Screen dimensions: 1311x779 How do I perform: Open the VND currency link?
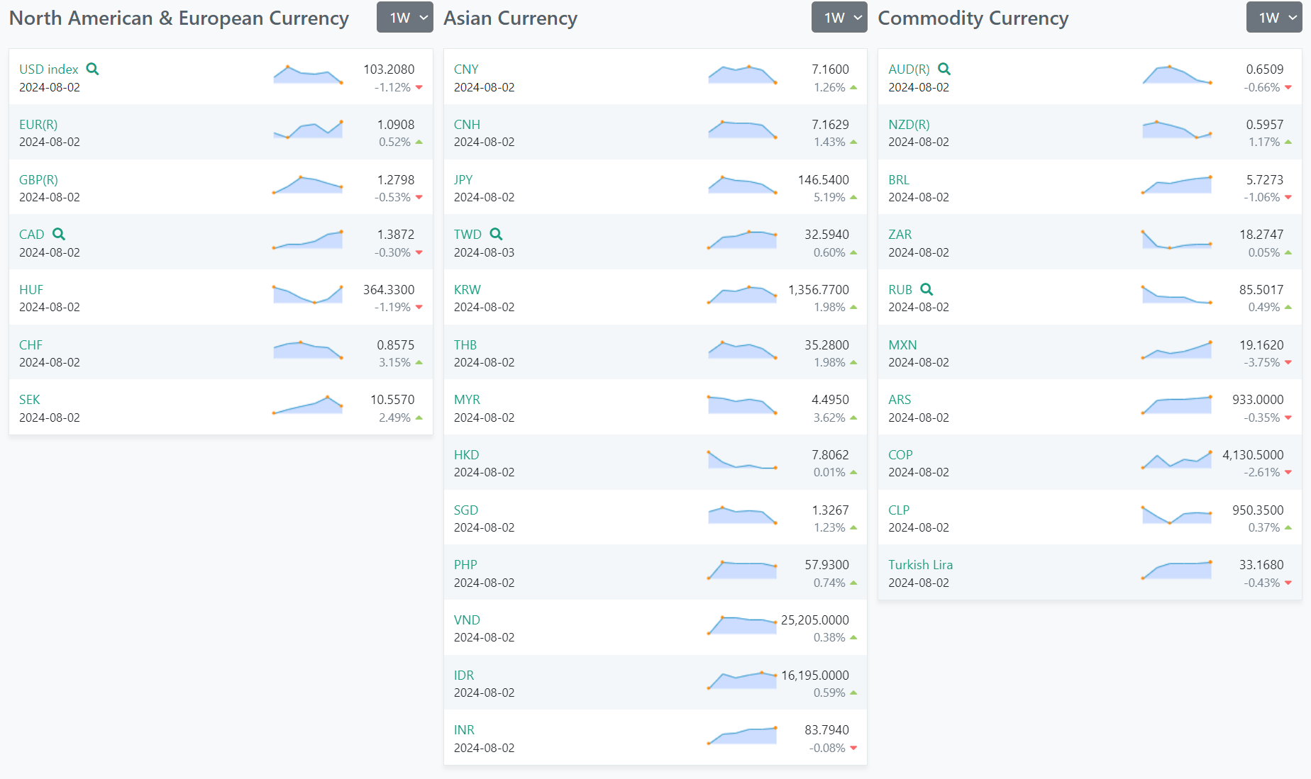(467, 620)
